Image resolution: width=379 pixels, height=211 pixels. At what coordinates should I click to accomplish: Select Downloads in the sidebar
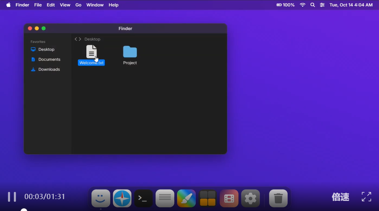(49, 69)
